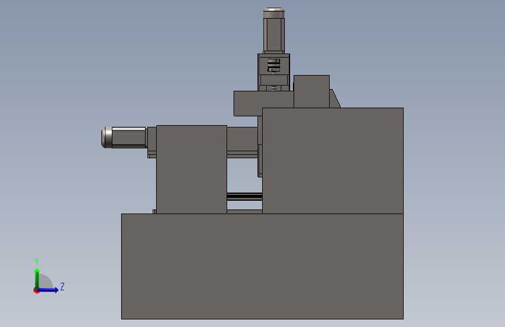
Task: Select the horizontal motor on the left
Action: 124,137
